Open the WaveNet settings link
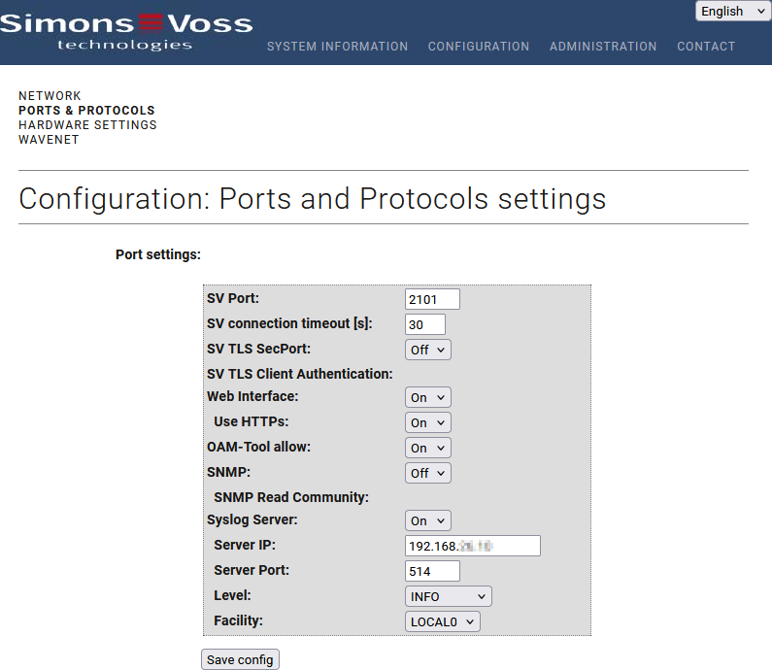Screen dimensions: 772x670 click(x=49, y=140)
